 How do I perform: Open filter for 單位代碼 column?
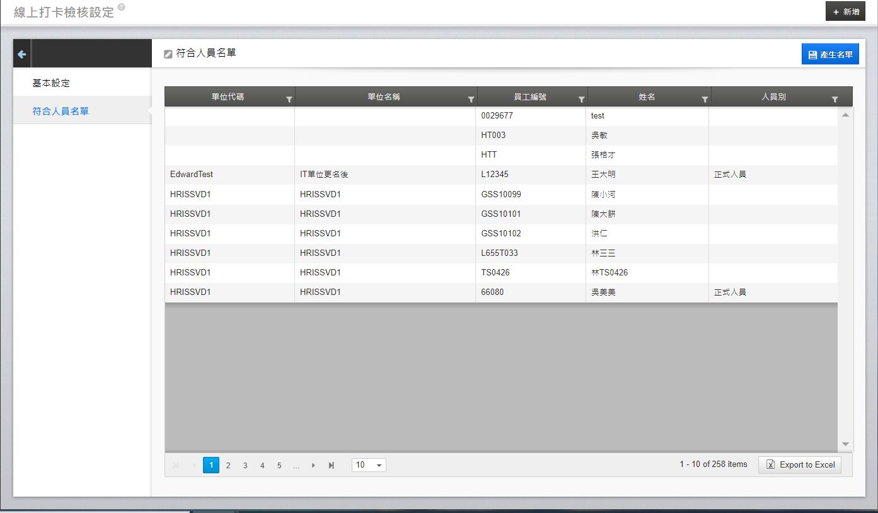(x=289, y=100)
